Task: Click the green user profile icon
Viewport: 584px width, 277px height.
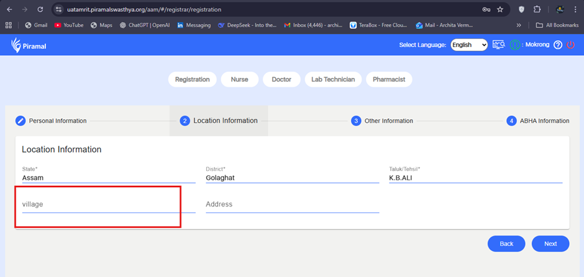Action: (x=514, y=45)
